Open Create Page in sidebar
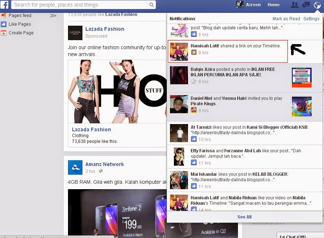 21,33
